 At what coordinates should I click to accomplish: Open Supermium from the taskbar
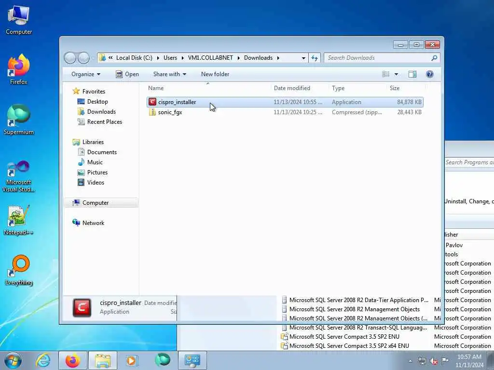[x=163, y=360]
